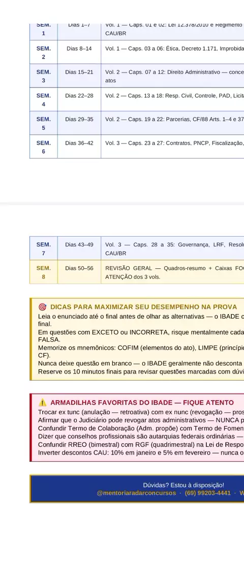This screenshot has width=244, height=563.
Task: Click the target icon beside DICAS heading
Action: click(42, 307)
